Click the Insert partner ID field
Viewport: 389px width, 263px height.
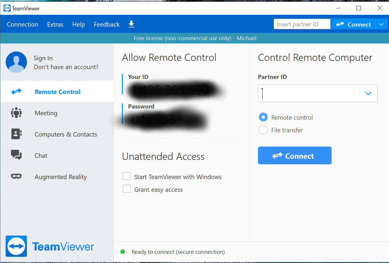(302, 24)
